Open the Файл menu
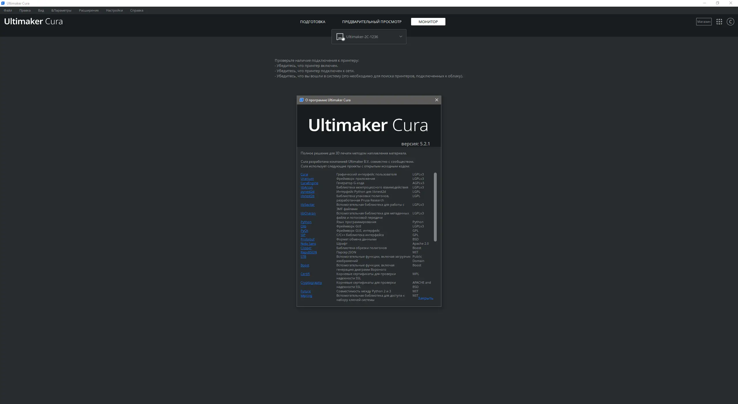 coord(8,10)
